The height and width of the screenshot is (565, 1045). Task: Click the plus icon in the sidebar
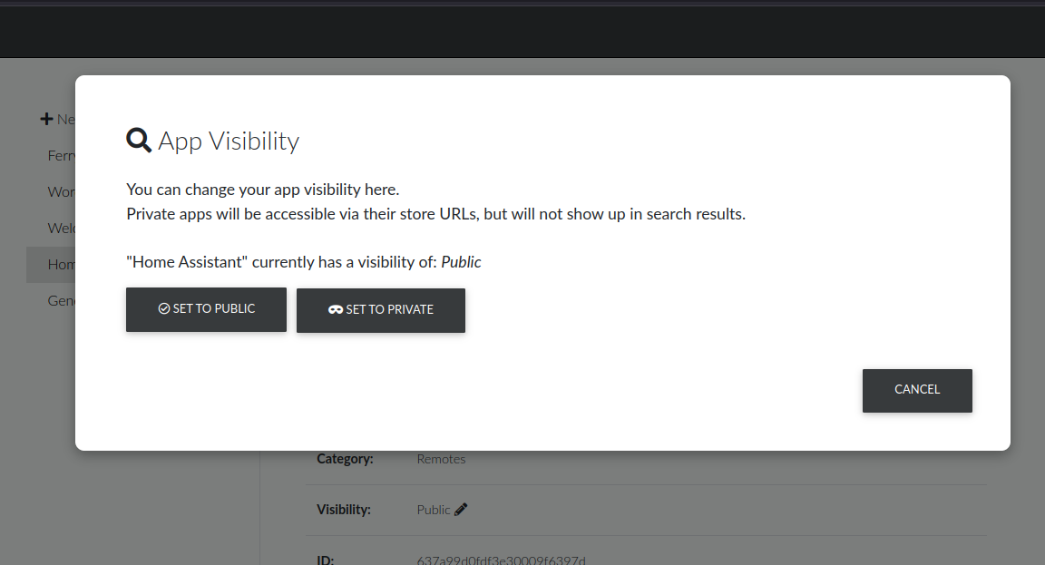(x=46, y=119)
